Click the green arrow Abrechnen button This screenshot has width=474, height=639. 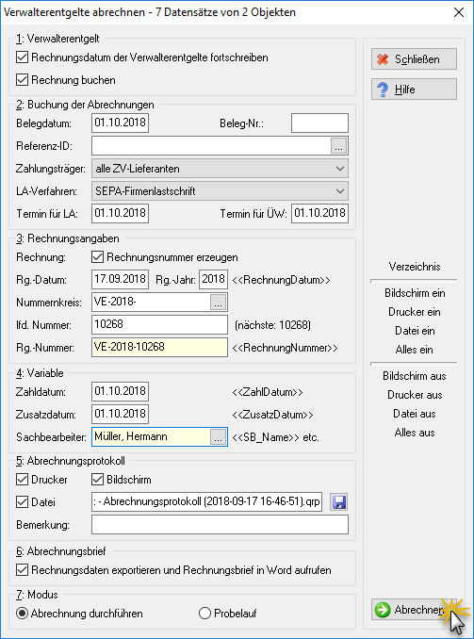point(414,610)
